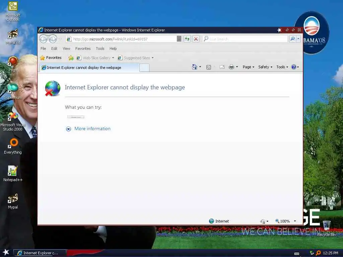Click the Read Mail icon in command bar
This screenshot has width=343, height=257.
click(222, 67)
